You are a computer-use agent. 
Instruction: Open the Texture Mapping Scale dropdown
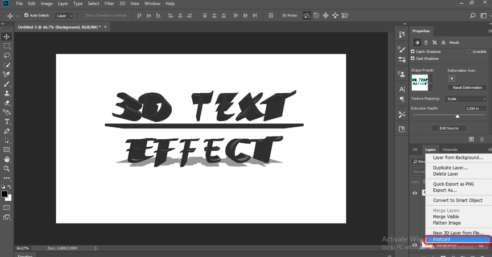pyautogui.click(x=466, y=98)
